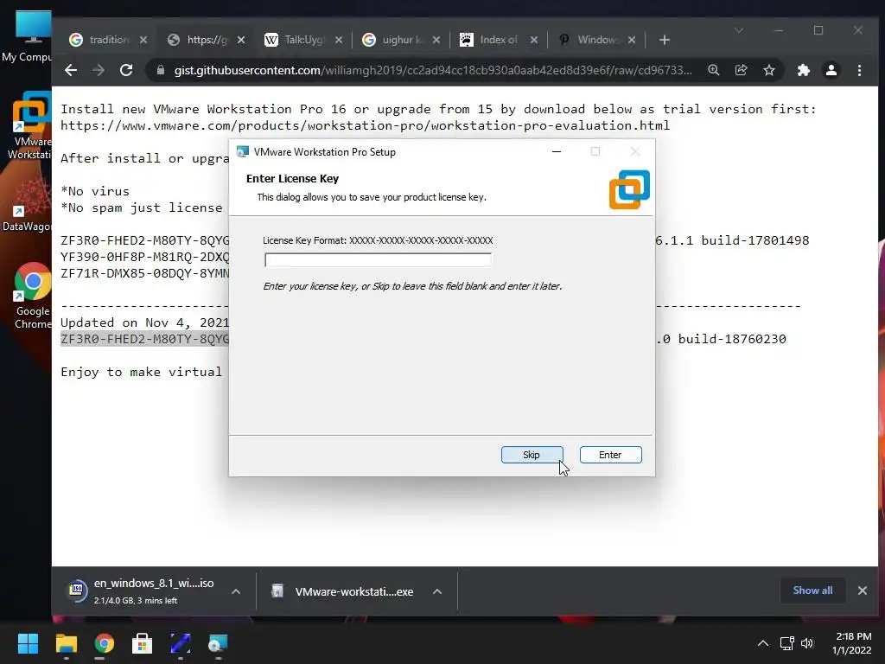The width and height of the screenshot is (885, 664).
Task: Open volume control in system tray
Action: point(807,643)
